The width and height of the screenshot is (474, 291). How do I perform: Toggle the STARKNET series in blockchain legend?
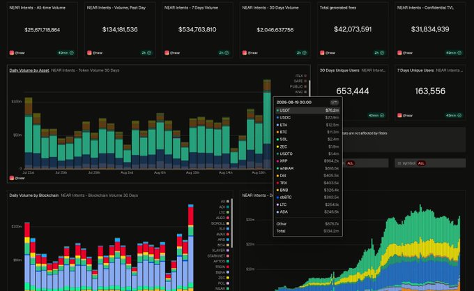click(x=218, y=256)
